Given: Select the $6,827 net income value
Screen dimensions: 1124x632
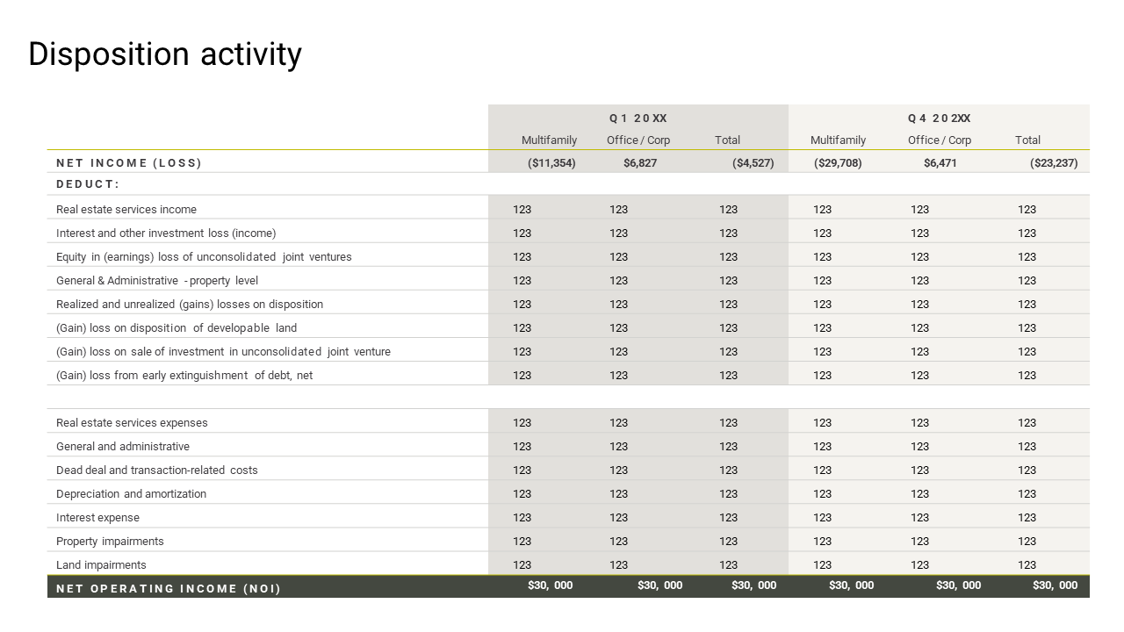Looking at the screenshot, I should coord(640,163).
